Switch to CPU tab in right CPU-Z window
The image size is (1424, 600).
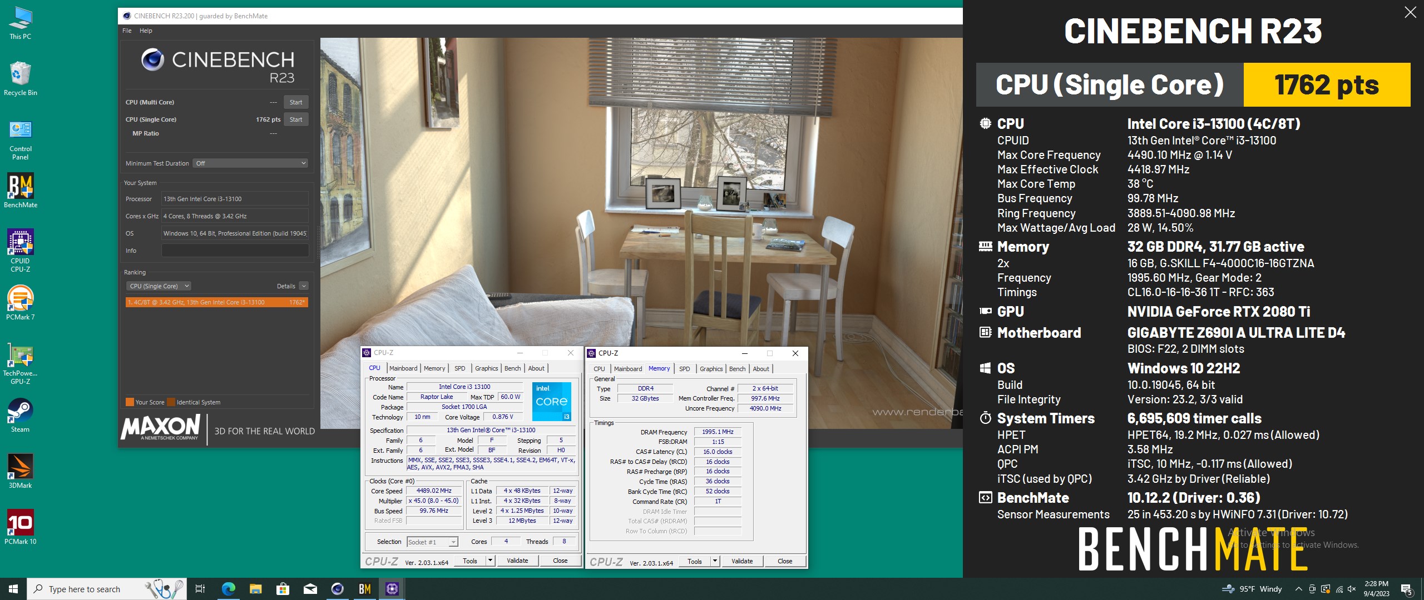point(599,369)
